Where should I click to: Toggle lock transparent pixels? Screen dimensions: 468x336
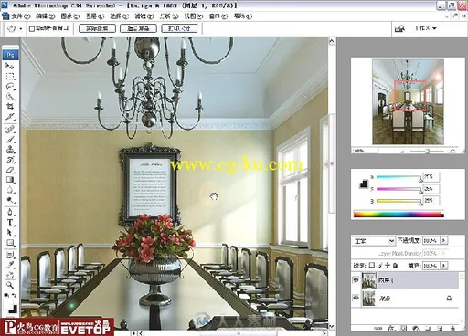click(x=372, y=265)
